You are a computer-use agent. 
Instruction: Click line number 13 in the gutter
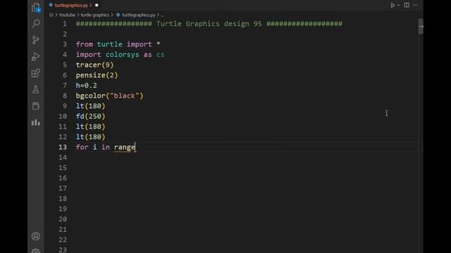pos(63,147)
